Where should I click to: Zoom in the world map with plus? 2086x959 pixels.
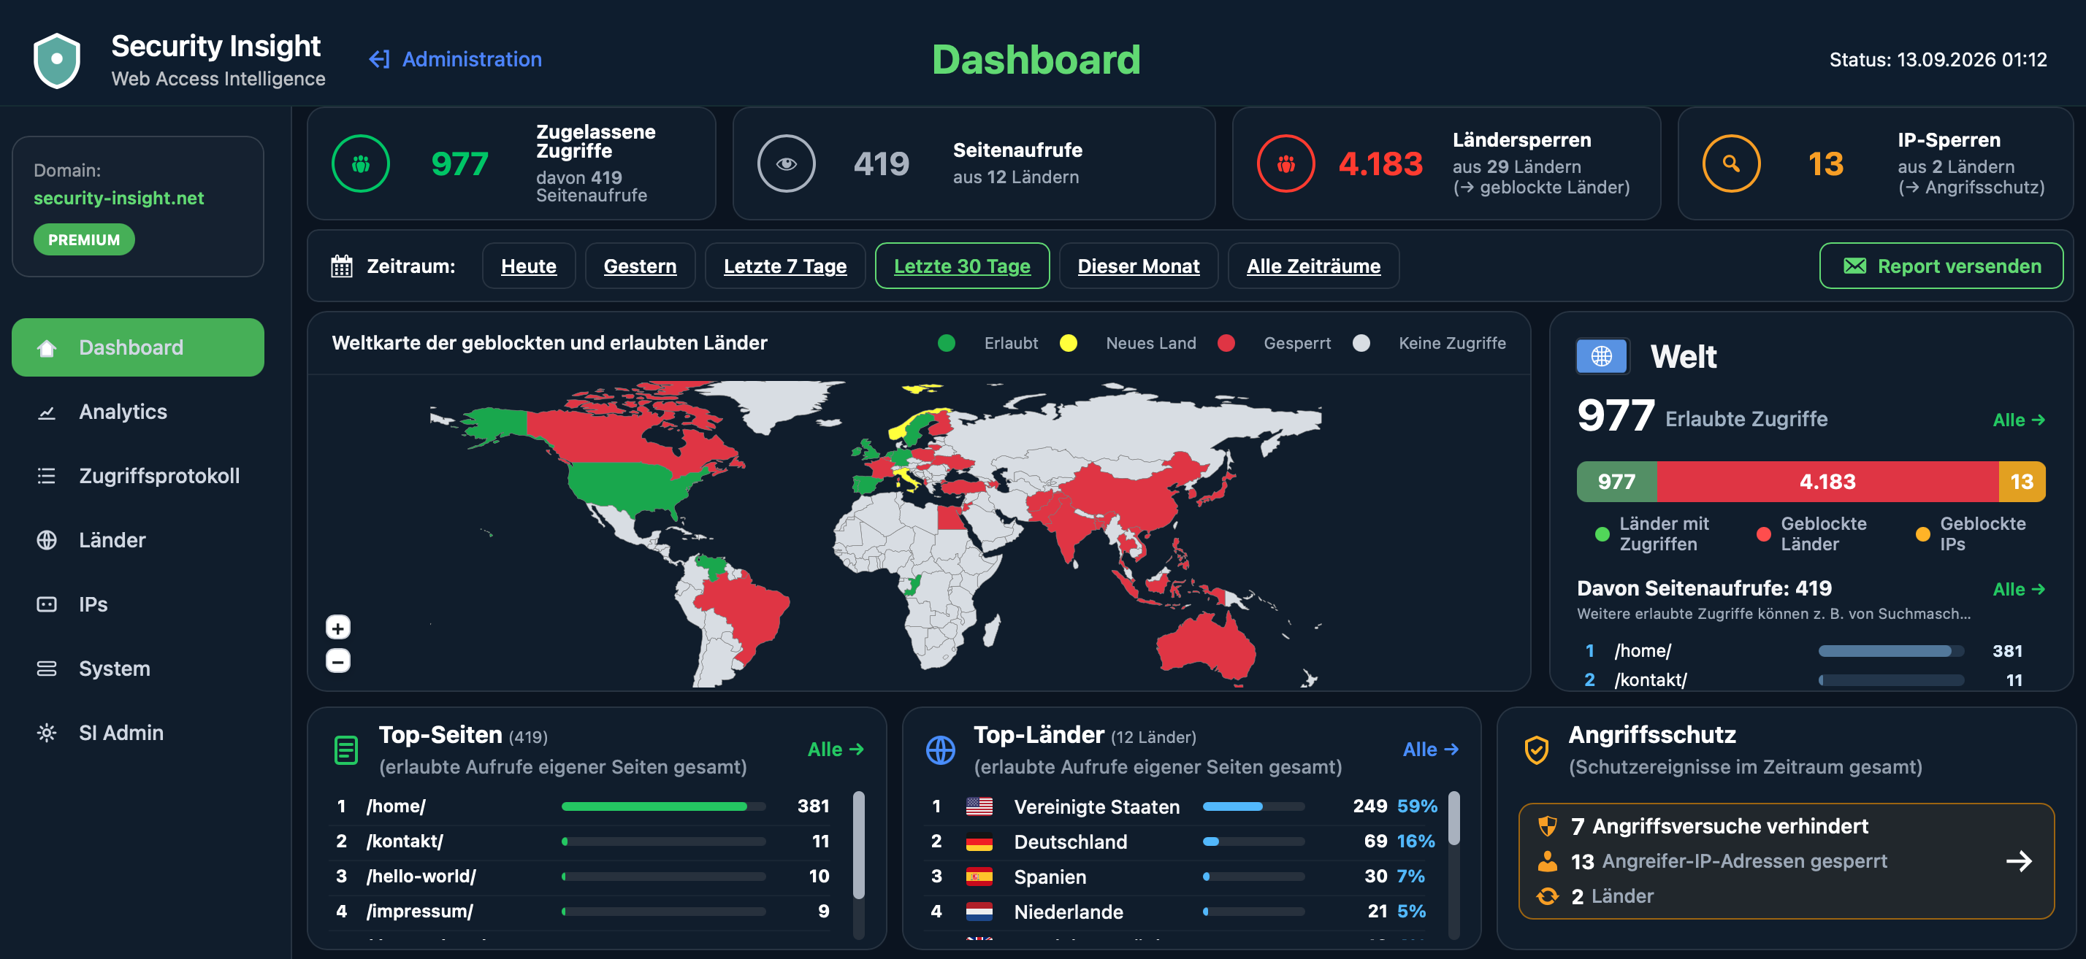coord(337,627)
